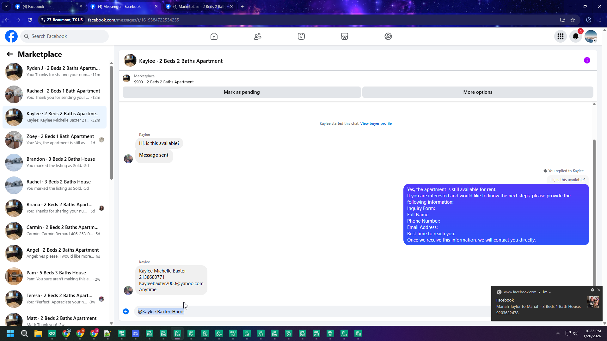The height and width of the screenshot is (341, 607).
Task: Open the Facebook menu grid icon
Action: click(x=561, y=36)
